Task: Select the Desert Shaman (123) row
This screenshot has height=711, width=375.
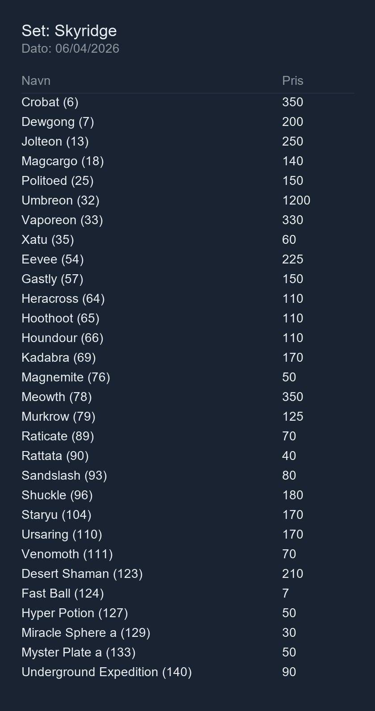Action: [x=187, y=574]
